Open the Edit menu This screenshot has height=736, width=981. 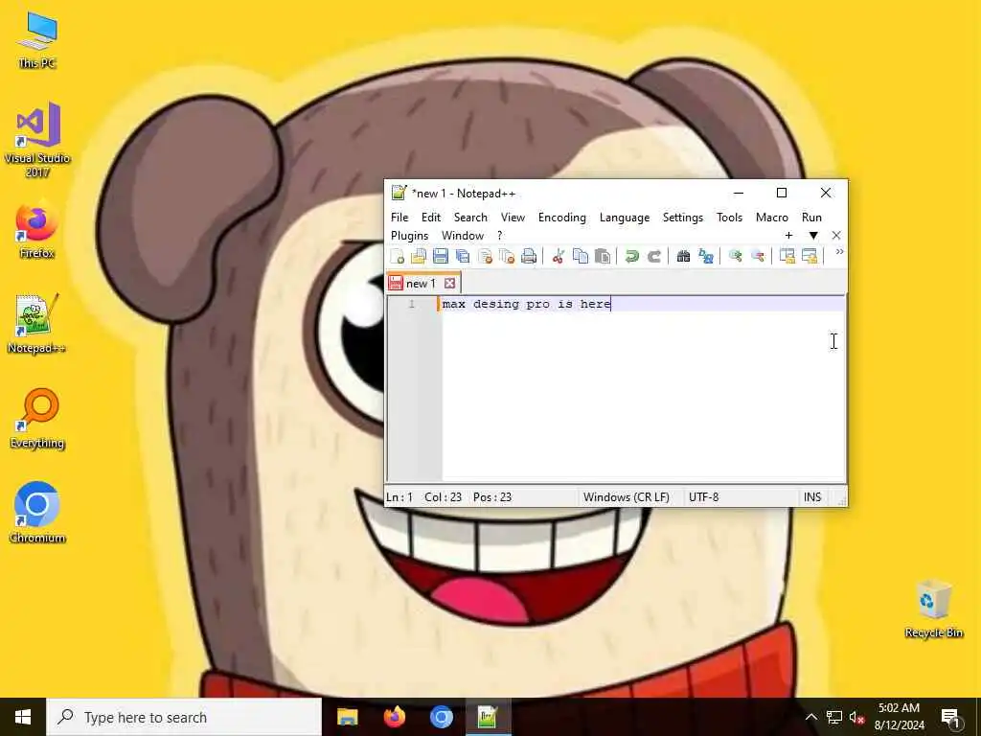pos(430,218)
